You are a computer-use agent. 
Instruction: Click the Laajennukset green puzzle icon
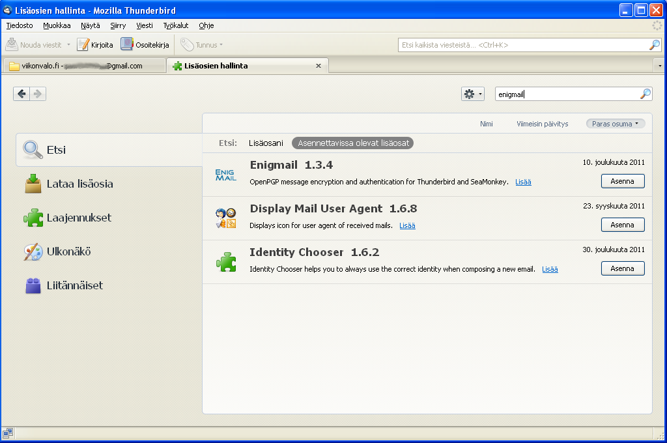pos(33,218)
